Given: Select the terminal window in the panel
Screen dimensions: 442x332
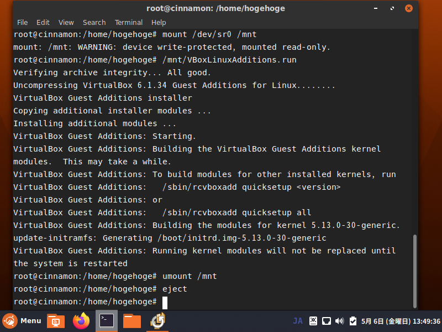Looking at the screenshot, I should [x=107, y=321].
